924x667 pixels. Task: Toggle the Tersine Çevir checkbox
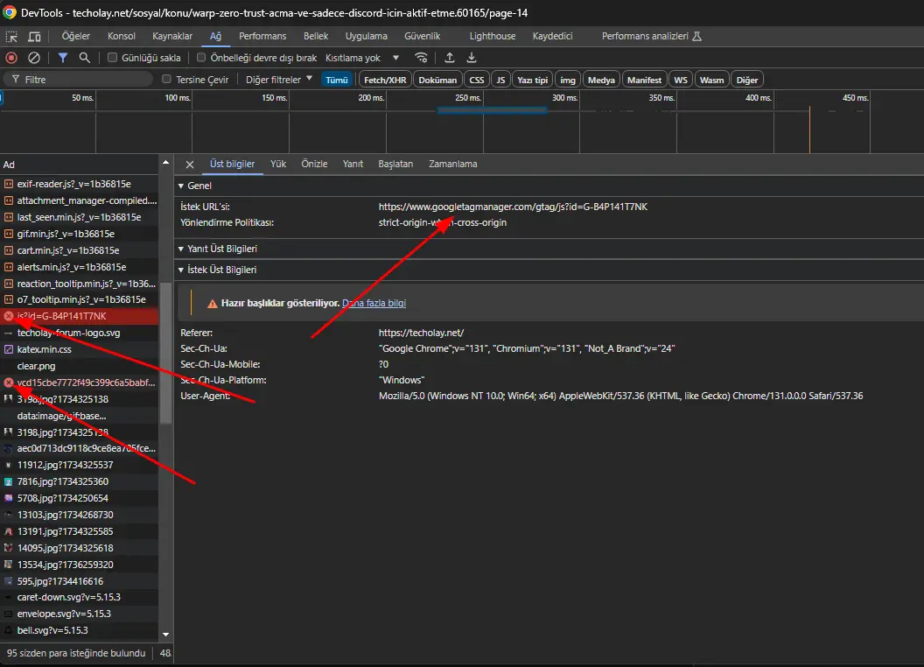click(x=167, y=79)
